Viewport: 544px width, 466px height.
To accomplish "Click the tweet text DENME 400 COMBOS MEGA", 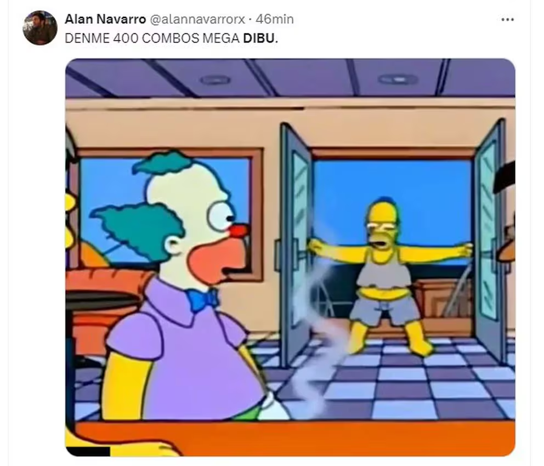I will 152,38.
